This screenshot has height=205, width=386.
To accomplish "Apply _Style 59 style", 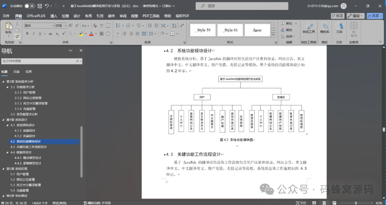I will click(x=203, y=30).
